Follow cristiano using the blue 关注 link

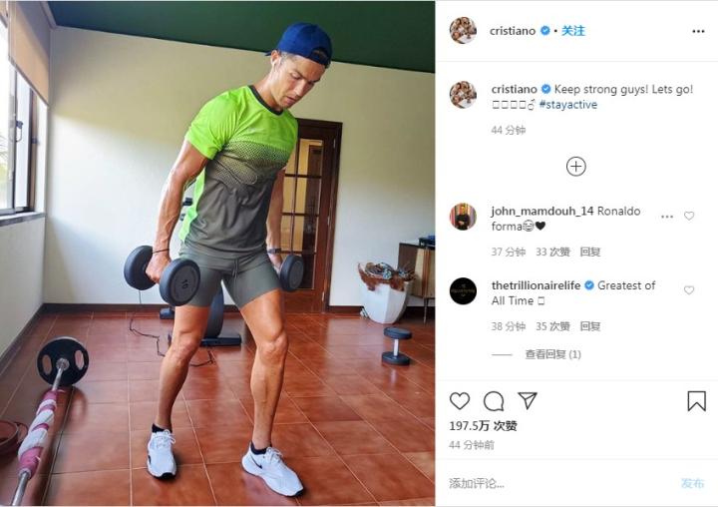point(572,31)
